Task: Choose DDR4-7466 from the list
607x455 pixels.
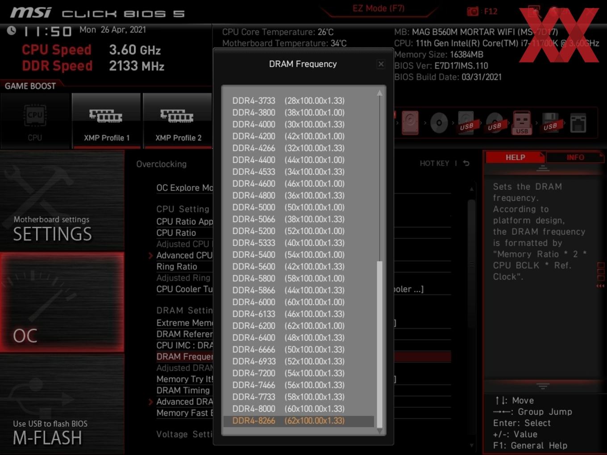Action: click(299, 385)
